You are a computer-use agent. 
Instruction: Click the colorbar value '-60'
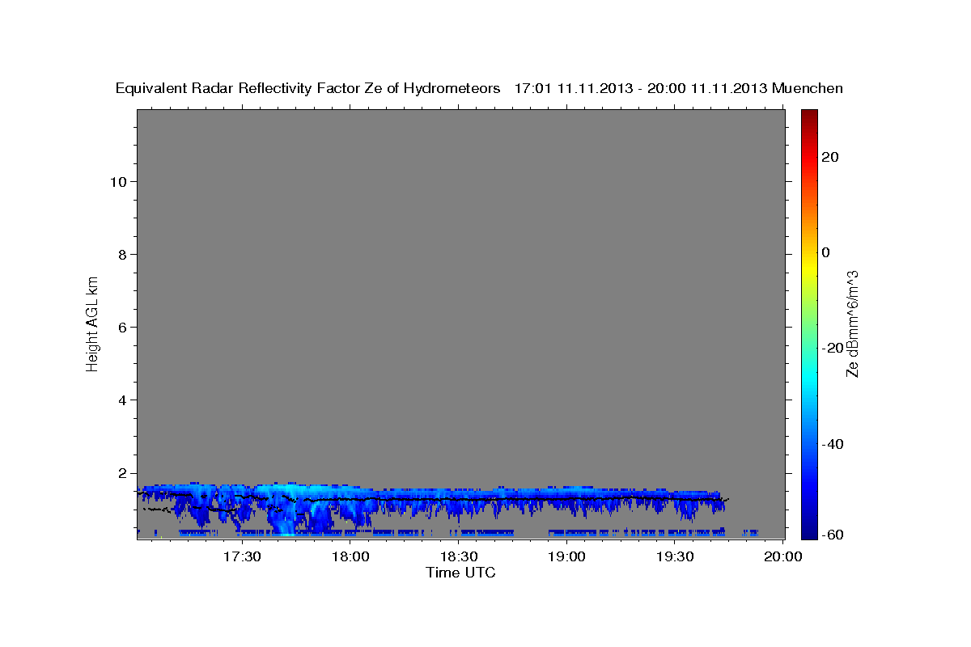tap(833, 535)
